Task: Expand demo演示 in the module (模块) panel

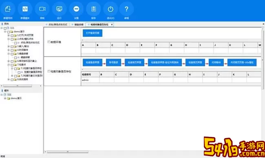Action: (5, 98)
